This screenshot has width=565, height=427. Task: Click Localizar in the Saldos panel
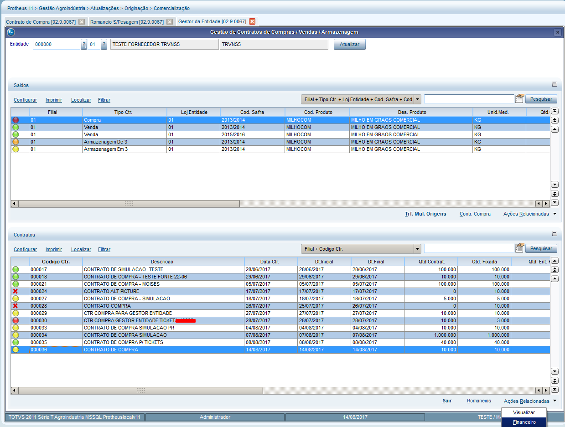tap(81, 100)
